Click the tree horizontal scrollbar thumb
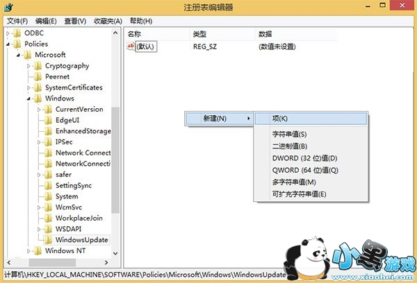Viewport: 417px width, 283px height. coord(52,263)
